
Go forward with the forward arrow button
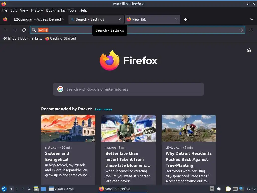[15, 30]
